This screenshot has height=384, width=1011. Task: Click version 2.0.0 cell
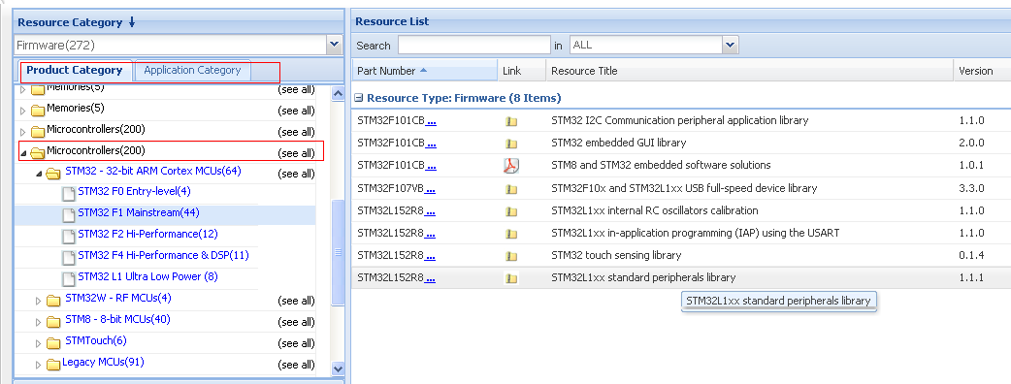point(971,143)
